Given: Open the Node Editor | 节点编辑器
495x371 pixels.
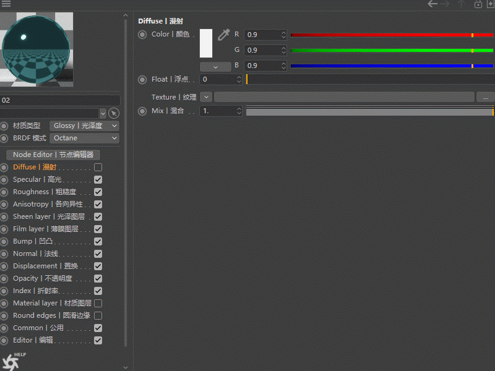Looking at the screenshot, I should tap(53, 155).
